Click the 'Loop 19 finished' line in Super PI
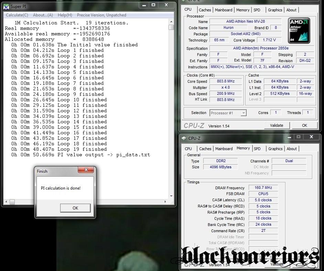The height and width of the screenshot is (271, 324). (x=59, y=149)
